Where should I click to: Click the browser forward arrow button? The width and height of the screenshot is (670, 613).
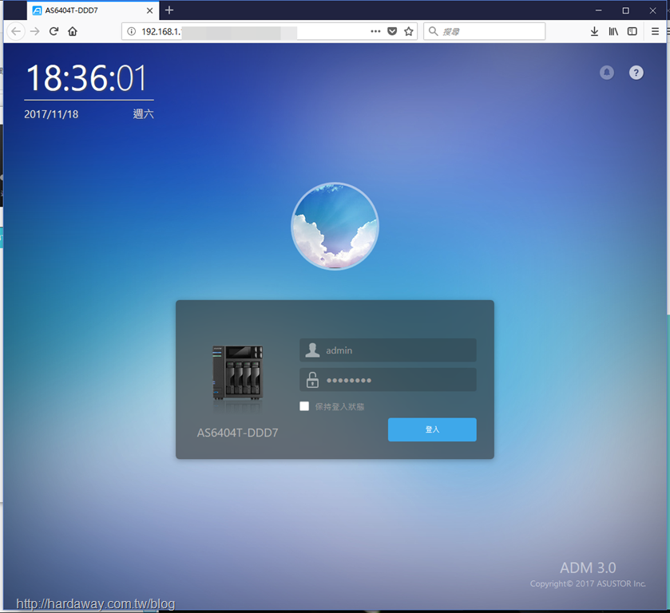[34, 31]
